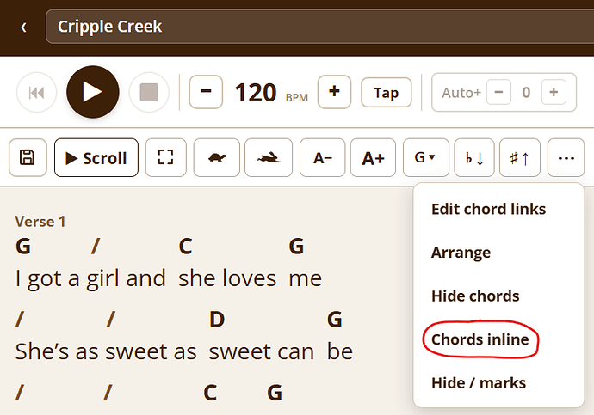Image resolution: width=594 pixels, height=415 pixels.
Task: Decrease the tempo with BPM minus
Action: tap(206, 92)
